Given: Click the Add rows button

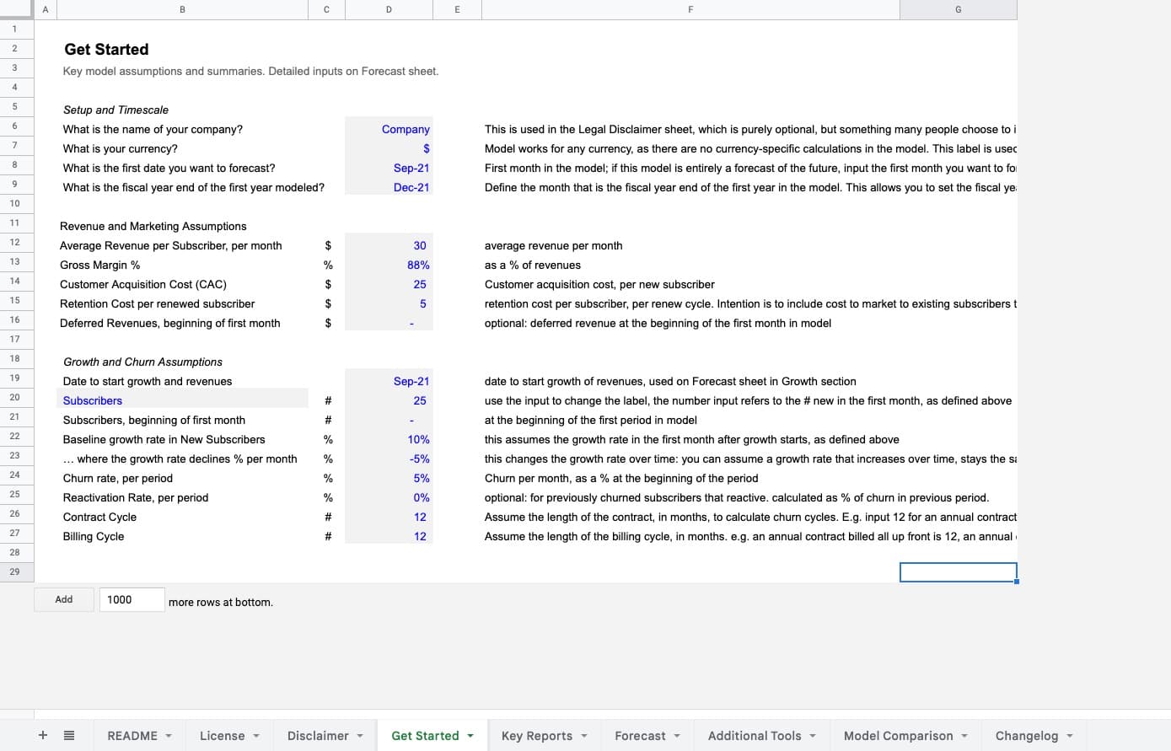Looking at the screenshot, I should pos(64,599).
